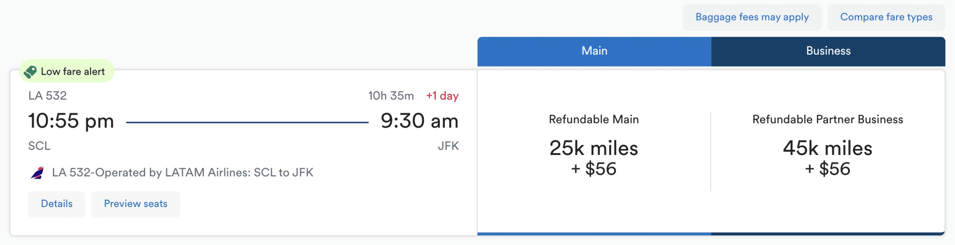Open Baggage fees may apply link
Viewport: 955px width, 245px height.
752,17
